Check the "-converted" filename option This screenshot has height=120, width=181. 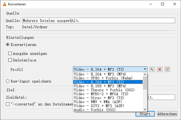tap(8, 104)
